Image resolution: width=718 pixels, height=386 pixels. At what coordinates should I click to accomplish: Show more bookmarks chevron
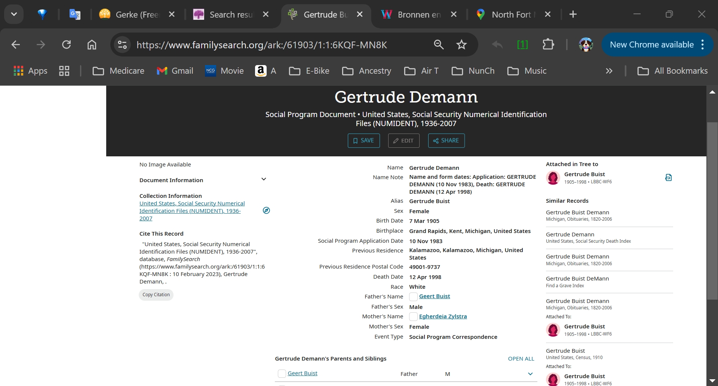point(609,71)
